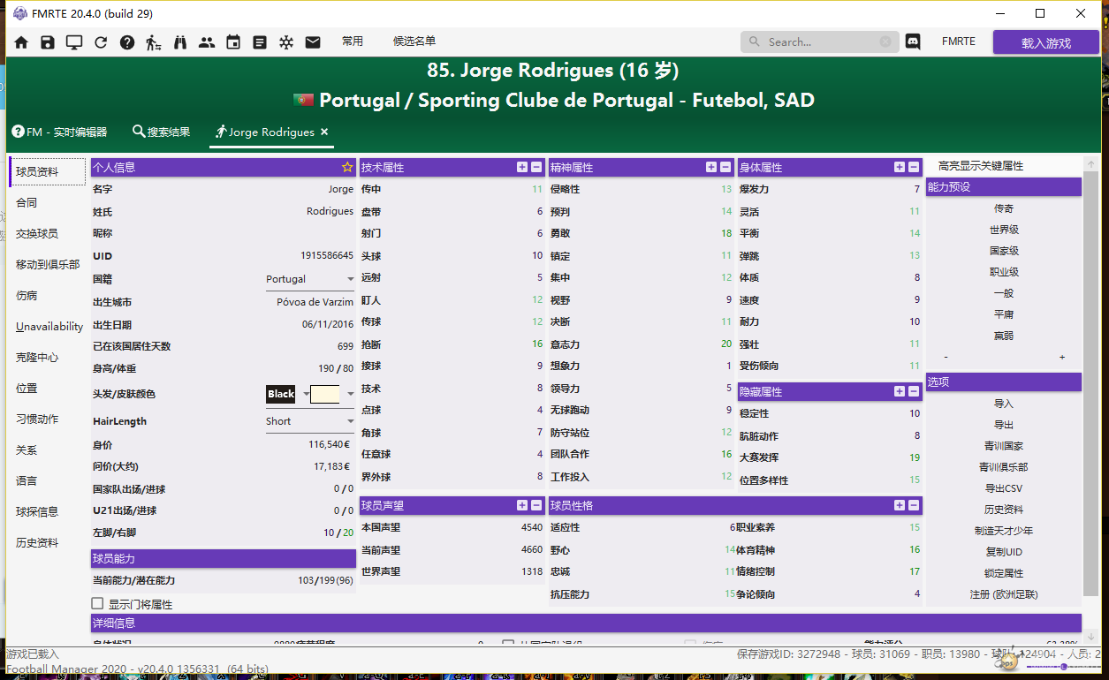Click the player transfer walking-figure icon
The height and width of the screenshot is (680, 1109).
(154, 42)
